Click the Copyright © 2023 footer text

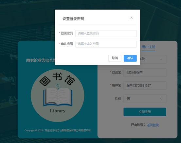pyautogui.click(x=58, y=131)
